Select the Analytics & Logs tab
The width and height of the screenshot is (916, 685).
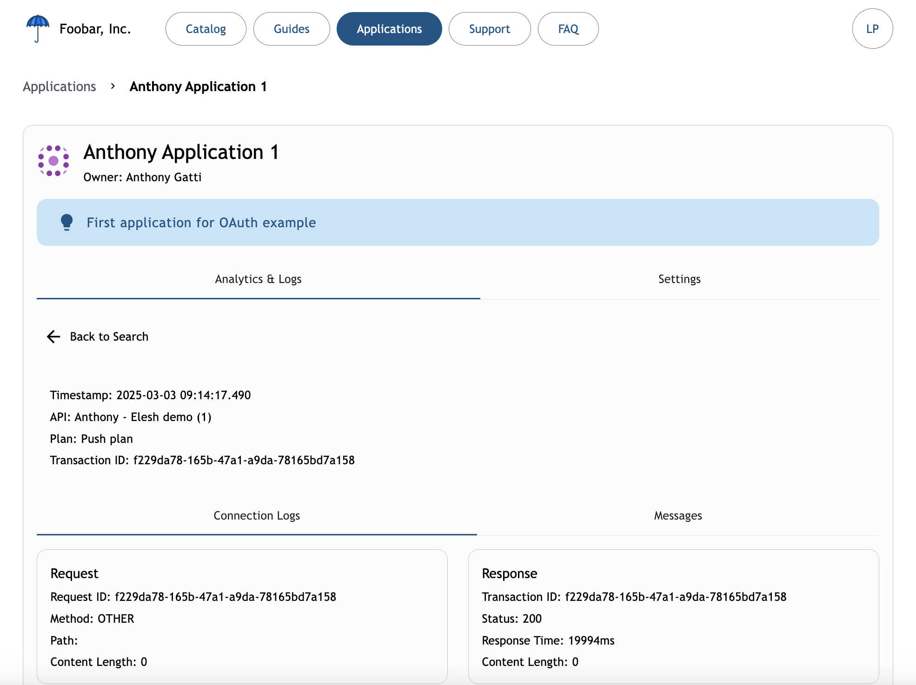tap(258, 279)
